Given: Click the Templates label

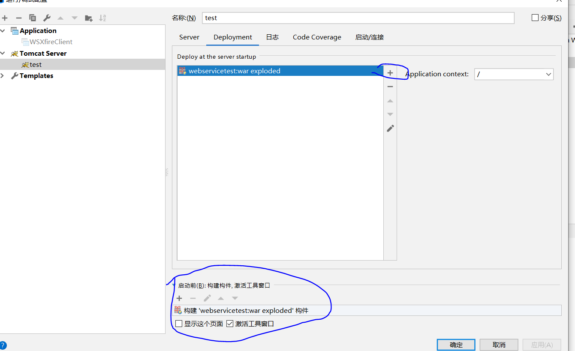Looking at the screenshot, I should (x=36, y=76).
